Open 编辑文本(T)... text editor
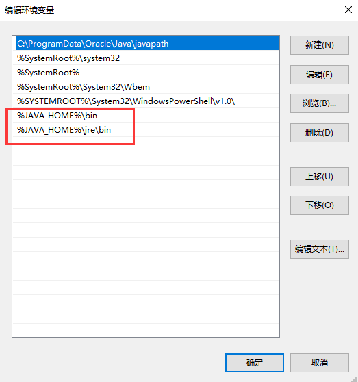Screen dimensions: 358x382 click(x=319, y=249)
